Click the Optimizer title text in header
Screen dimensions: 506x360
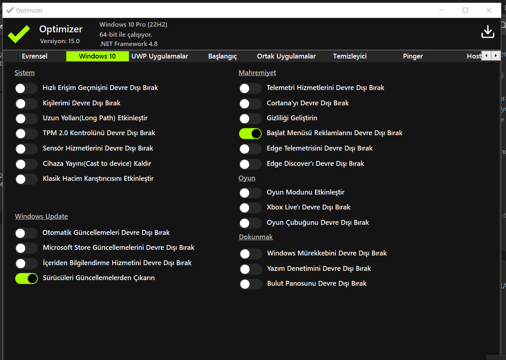61,29
